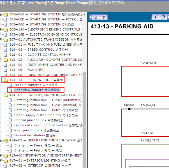Viewport: 169px width, 168px height.
Task: Click the 303-06A STARTING SYSTEM folder icon
Action: (x=6, y=14)
